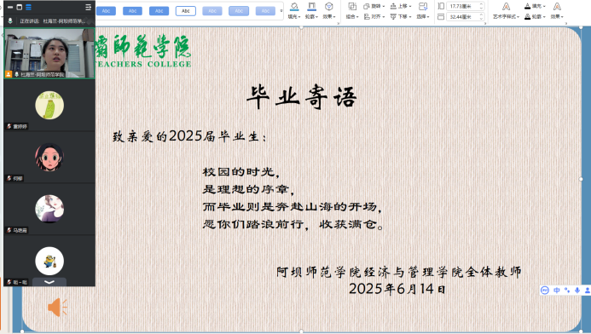Screen dimensions: 591x334
Task: Open the selection pane (选择) icon
Action: click(423, 7)
